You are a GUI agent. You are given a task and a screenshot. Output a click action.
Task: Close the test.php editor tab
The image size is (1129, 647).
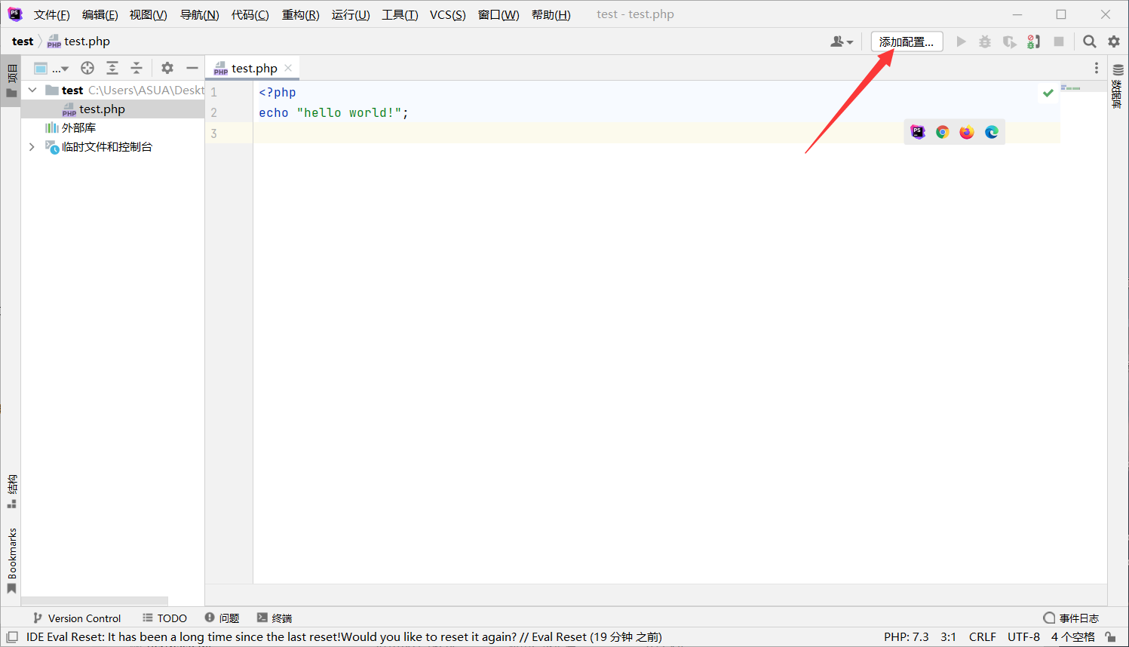[x=288, y=68]
